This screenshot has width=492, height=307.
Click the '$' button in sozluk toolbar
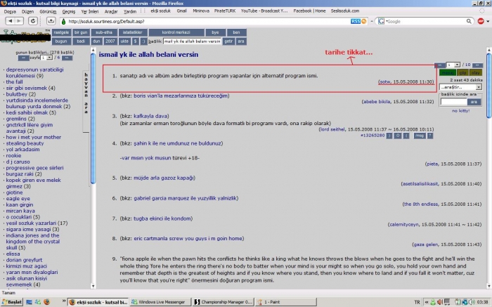pyautogui.click(x=135, y=41)
